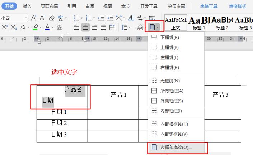Toggle center alignment
253x155 pixels.
click(x=85, y=27)
